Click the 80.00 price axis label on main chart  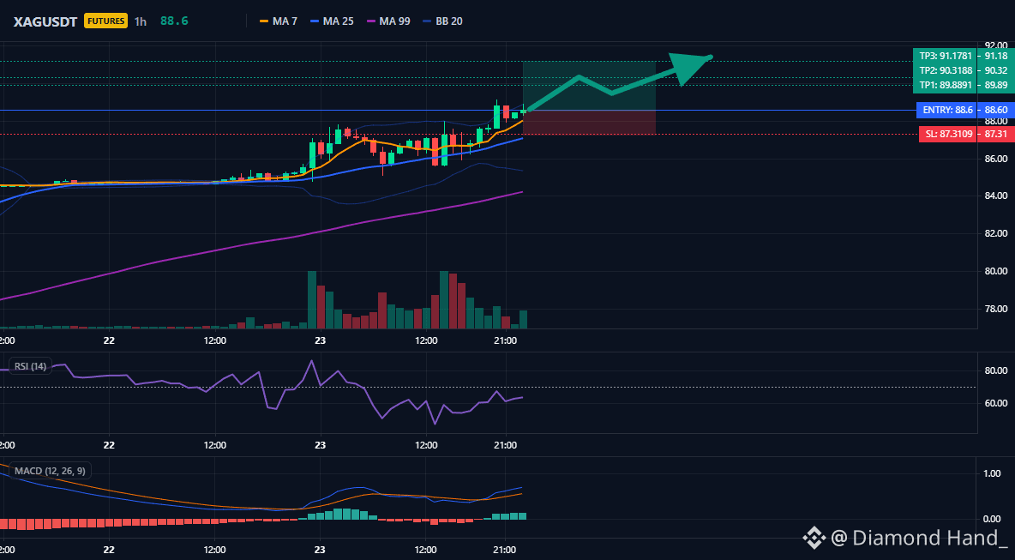(x=995, y=271)
